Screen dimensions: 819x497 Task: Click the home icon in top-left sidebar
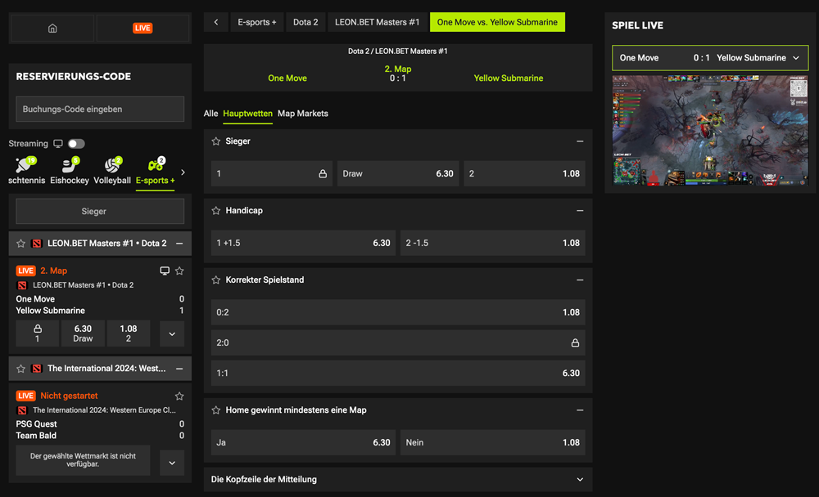pos(52,27)
